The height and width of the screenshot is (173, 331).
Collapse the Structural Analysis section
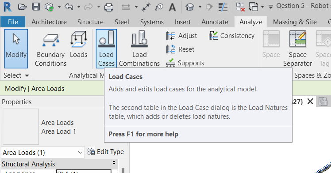coord(114,163)
